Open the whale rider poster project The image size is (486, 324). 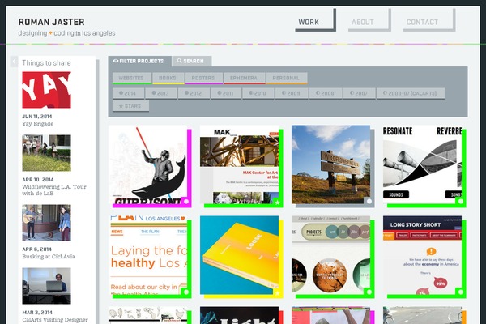point(148,164)
